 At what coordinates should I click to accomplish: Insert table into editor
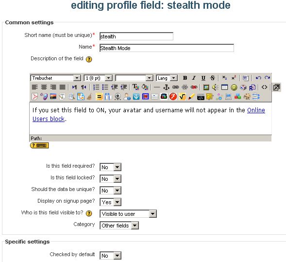pos(224,87)
